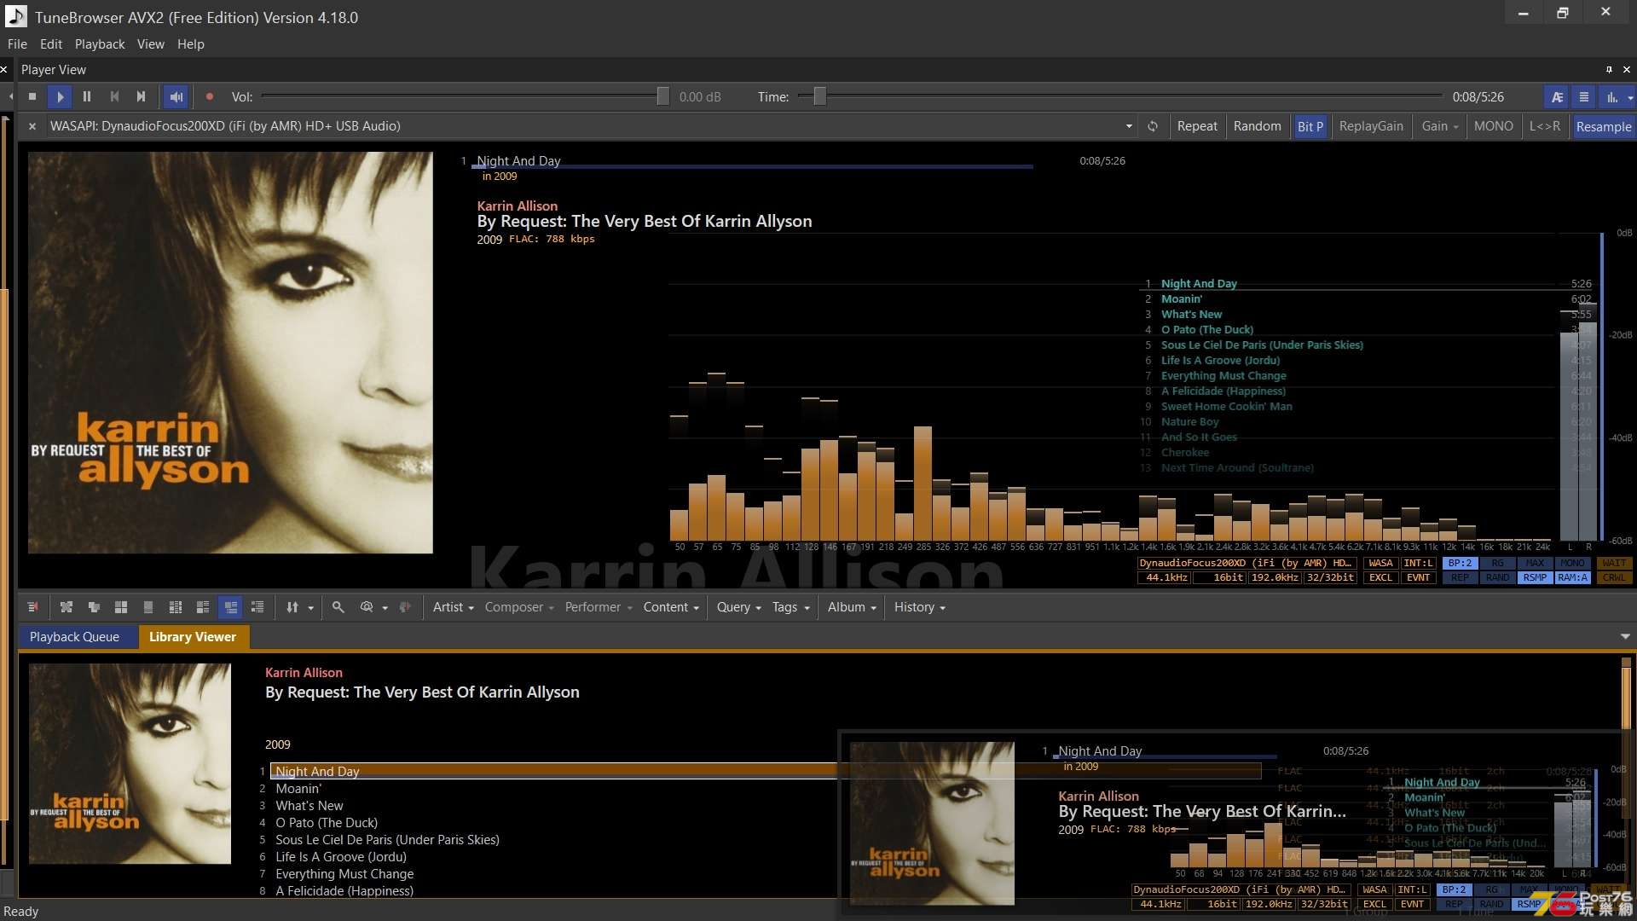Click the spectrum bar chart icon
The width and height of the screenshot is (1637, 921).
tap(1611, 97)
